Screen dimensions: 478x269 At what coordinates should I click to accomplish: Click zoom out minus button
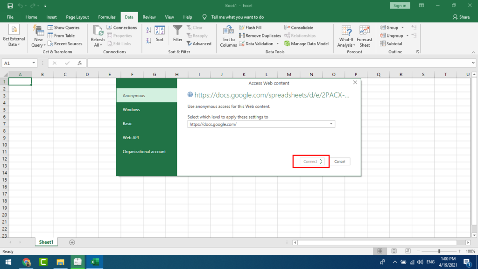click(x=418, y=251)
